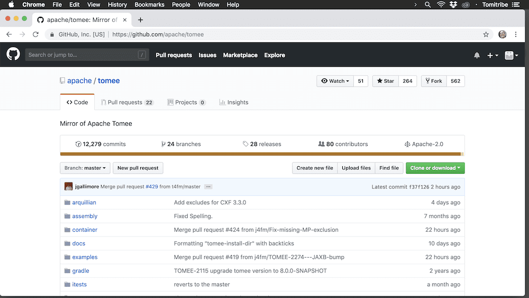Expand commit message ellipsis button
The height and width of the screenshot is (298, 529).
(x=208, y=187)
